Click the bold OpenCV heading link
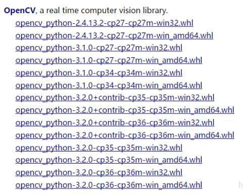Screen dimensions: 243x195 [x=20, y=11]
